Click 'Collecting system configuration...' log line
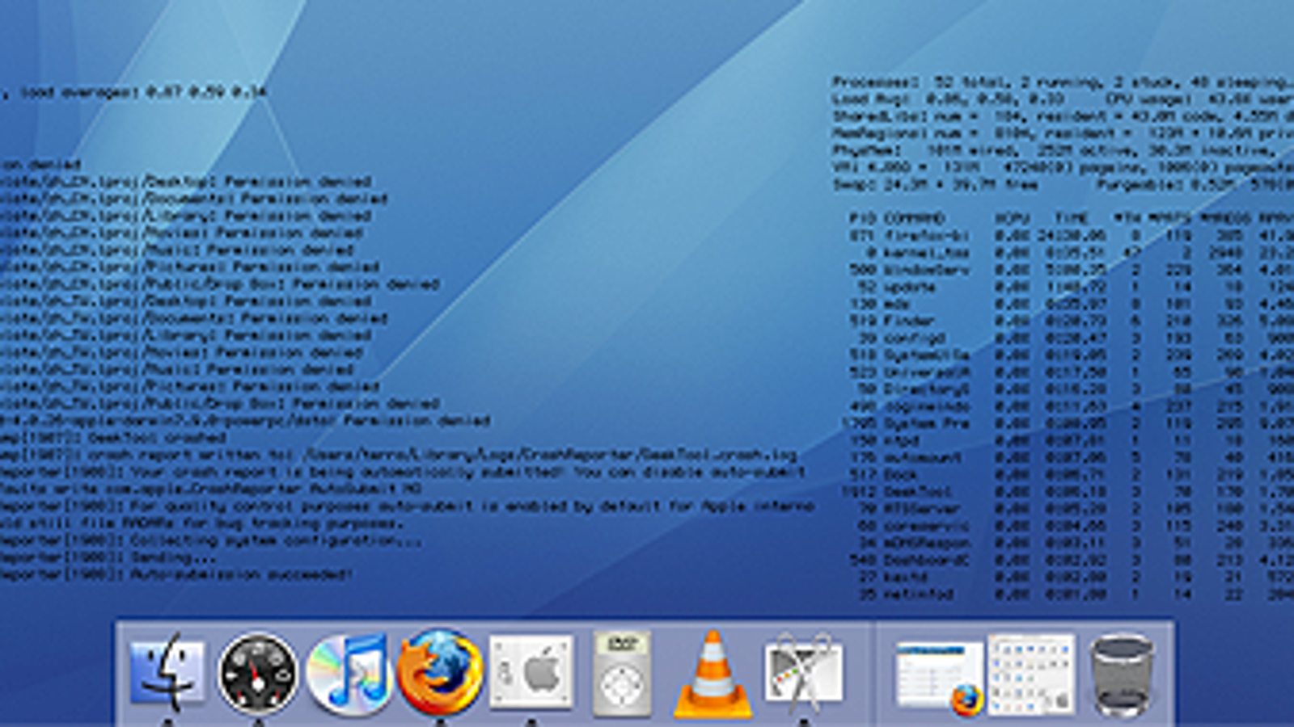Image resolution: width=1294 pixels, height=727 pixels. point(210,541)
